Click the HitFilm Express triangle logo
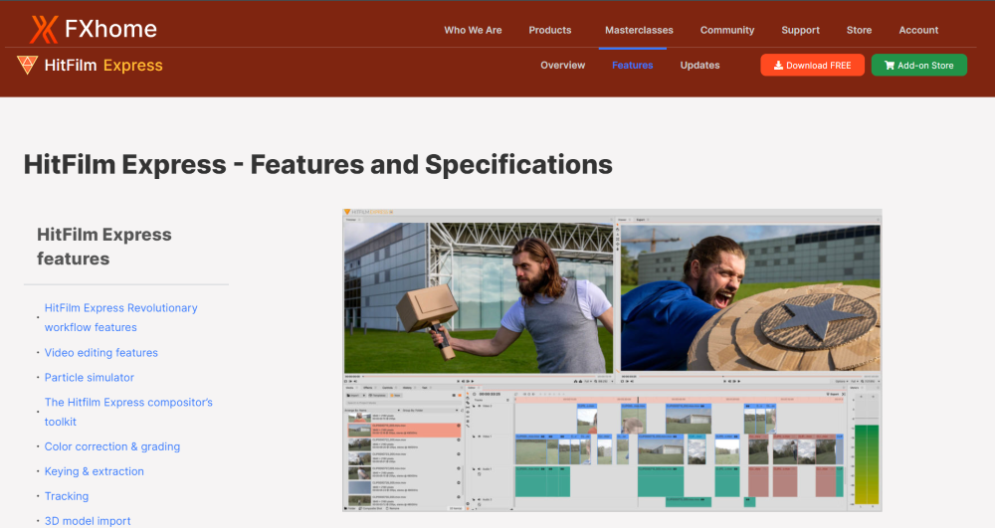The image size is (995, 528). point(27,65)
